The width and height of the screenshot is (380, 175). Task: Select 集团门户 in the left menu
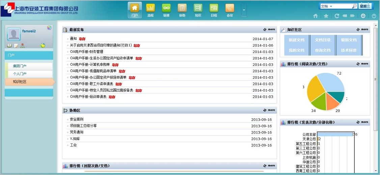29,66
